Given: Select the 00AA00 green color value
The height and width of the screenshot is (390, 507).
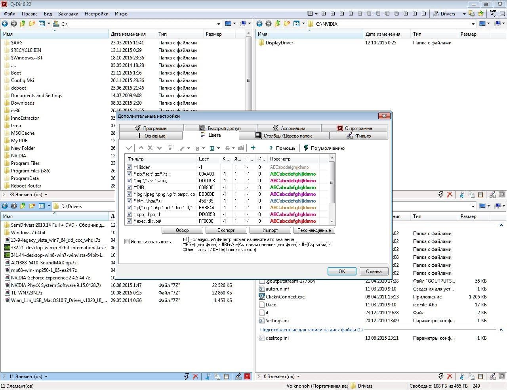Looking at the screenshot, I should pos(206,174).
